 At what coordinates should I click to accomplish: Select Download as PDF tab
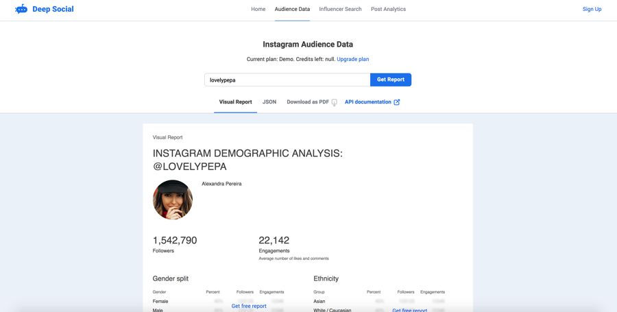308,102
